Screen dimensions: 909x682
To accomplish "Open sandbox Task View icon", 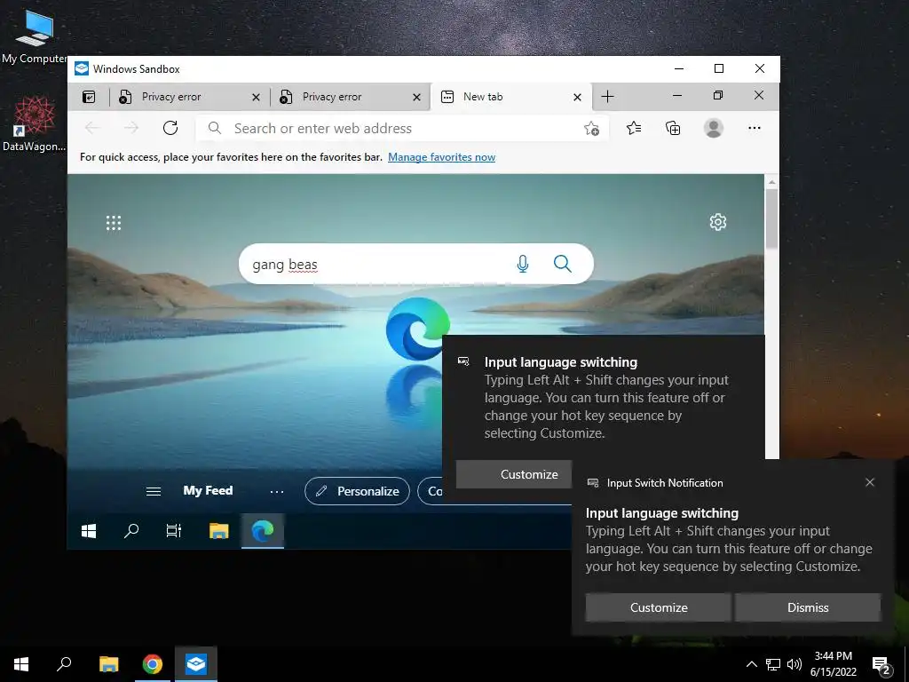I will coord(174,531).
